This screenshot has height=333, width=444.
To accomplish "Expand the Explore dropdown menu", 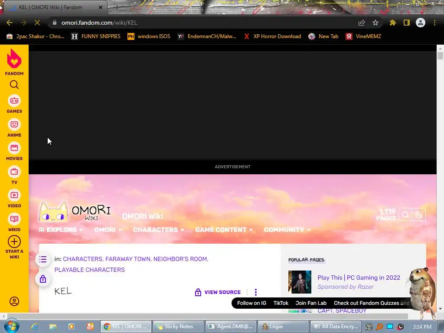I will tap(61, 230).
